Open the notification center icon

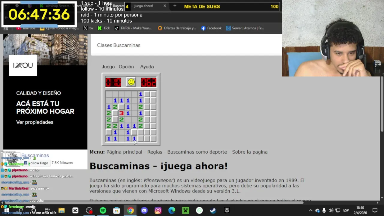pyautogui.click(x=375, y=210)
